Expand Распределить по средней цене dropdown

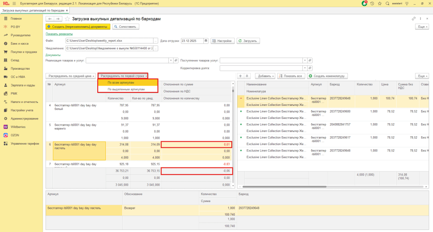[71, 76]
